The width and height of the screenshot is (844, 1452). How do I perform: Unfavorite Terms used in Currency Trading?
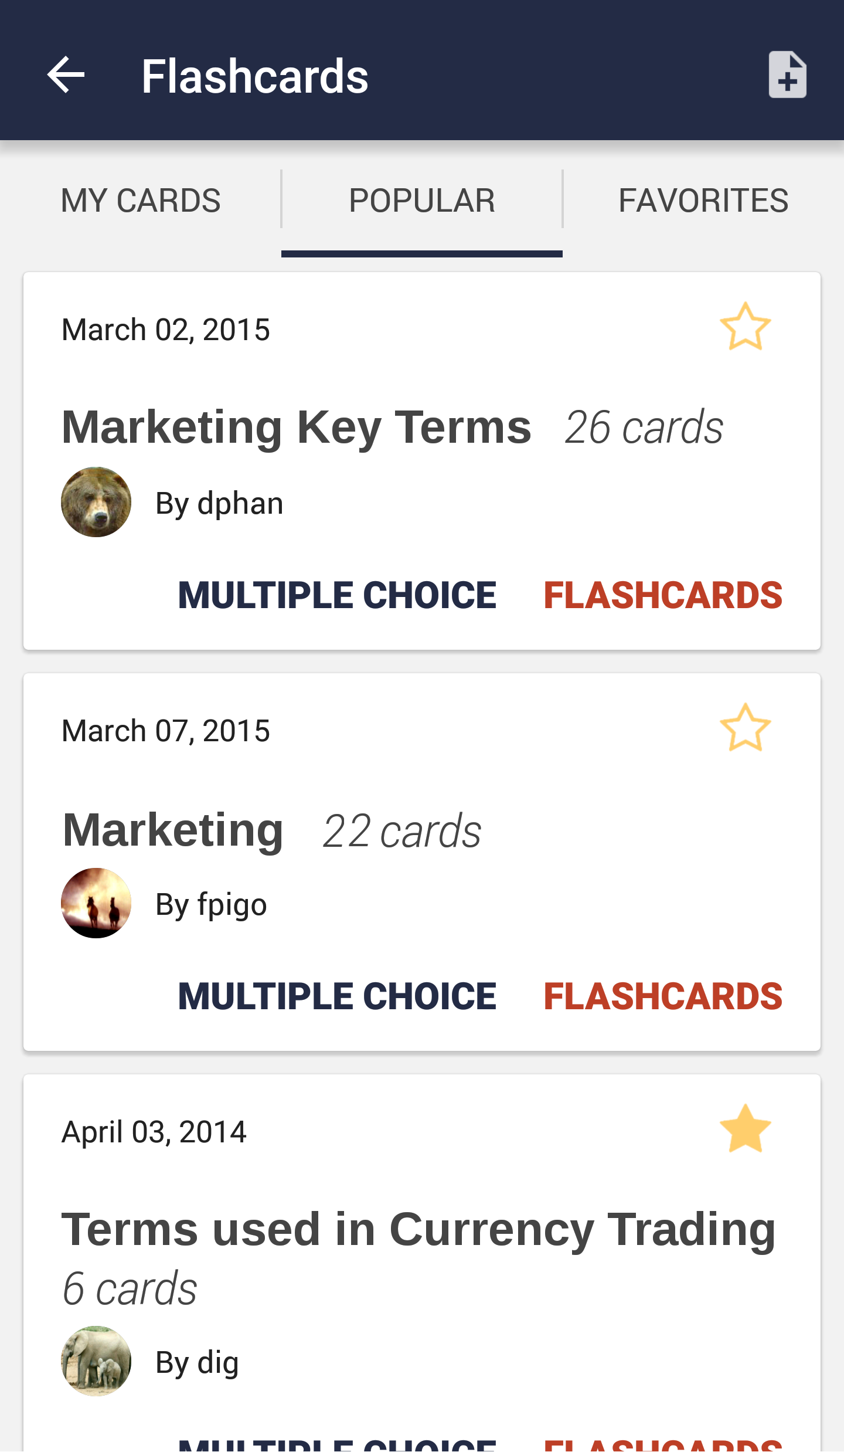745,1129
